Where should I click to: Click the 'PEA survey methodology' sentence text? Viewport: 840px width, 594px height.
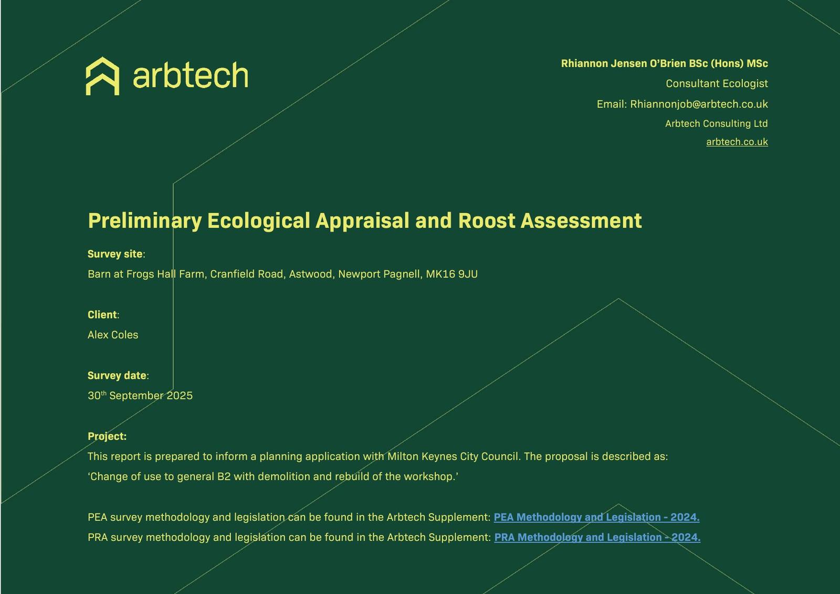(x=289, y=517)
